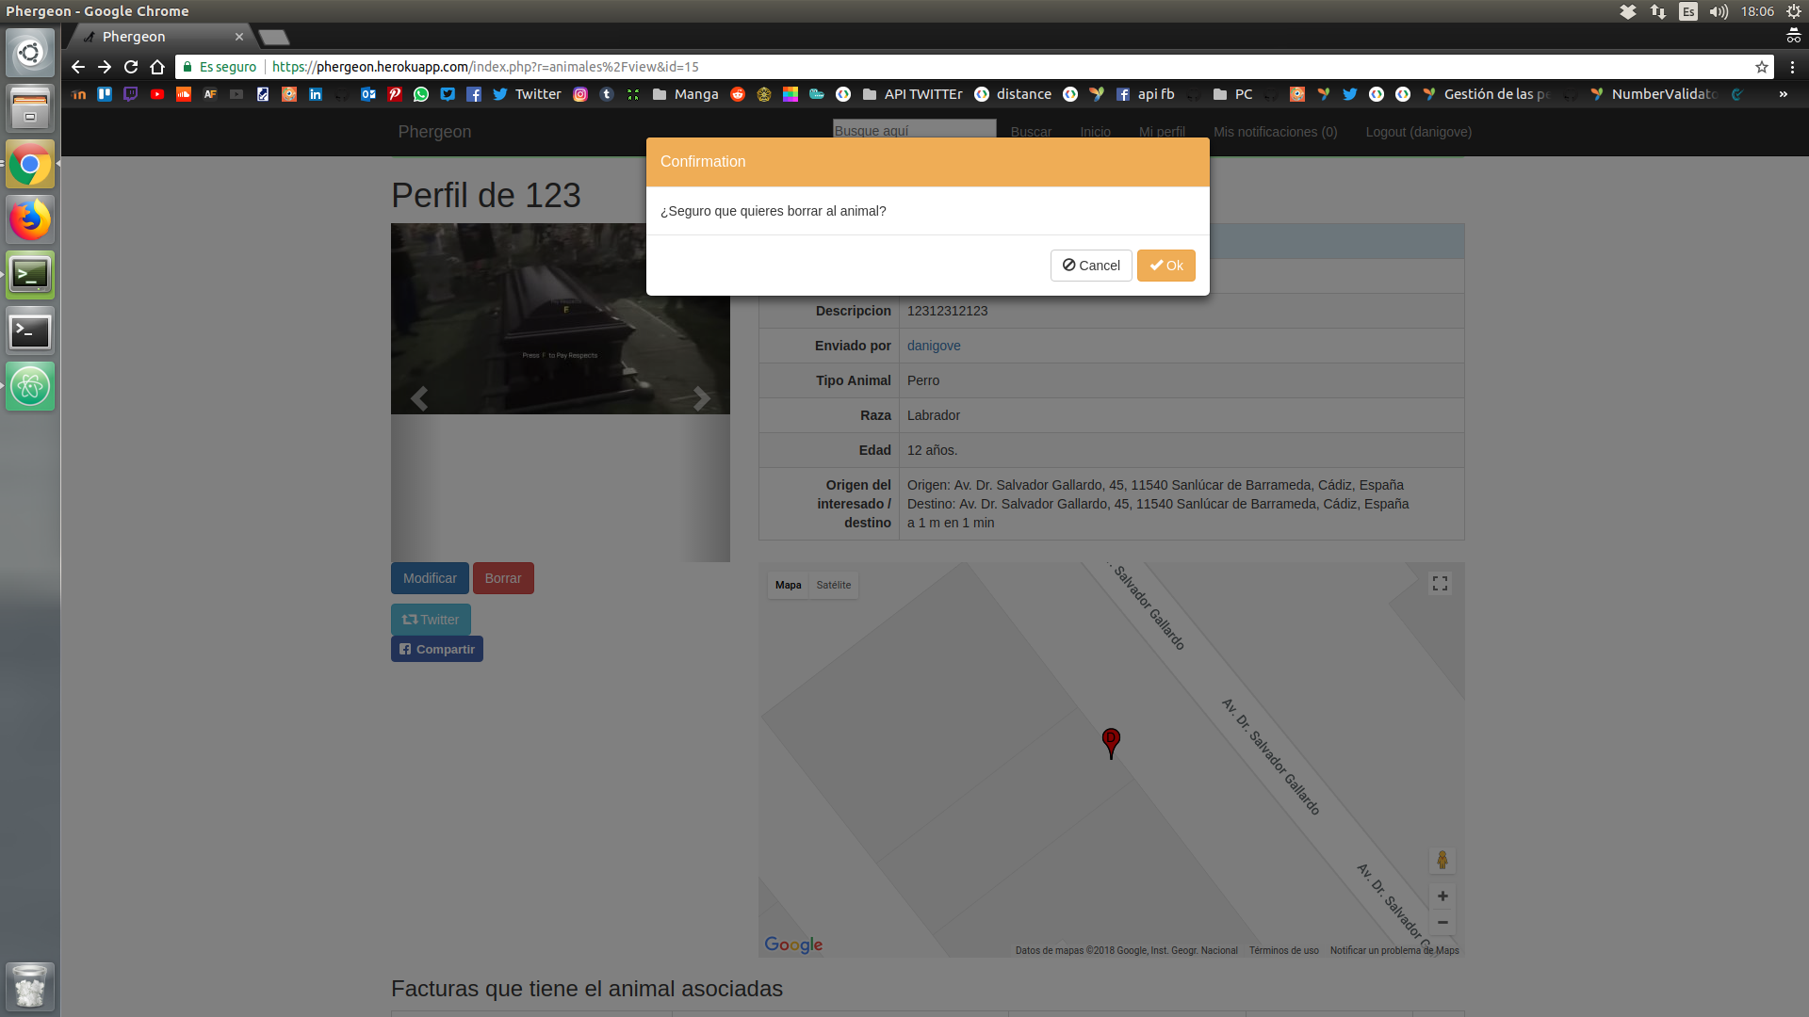
Task: Click the Modificar button
Action: [x=430, y=578]
